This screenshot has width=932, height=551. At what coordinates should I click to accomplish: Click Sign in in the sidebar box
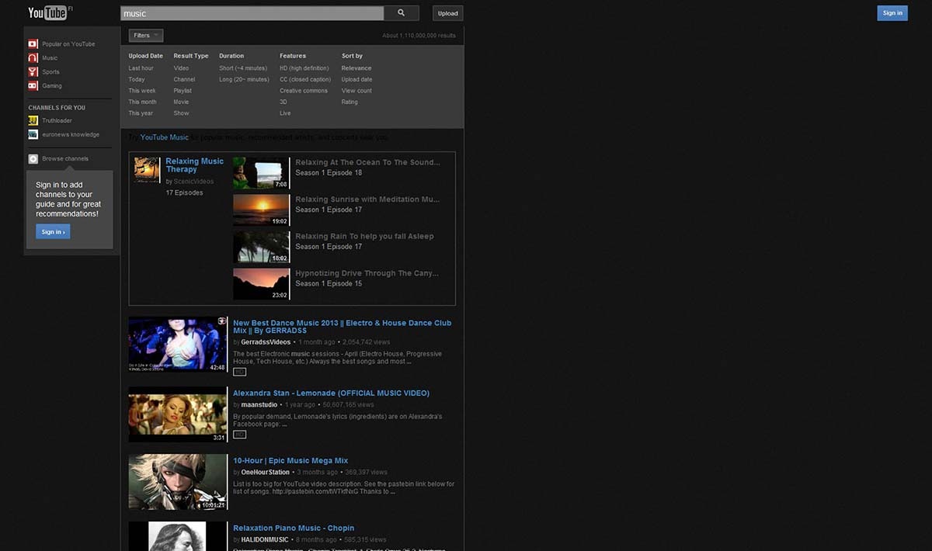tap(53, 231)
